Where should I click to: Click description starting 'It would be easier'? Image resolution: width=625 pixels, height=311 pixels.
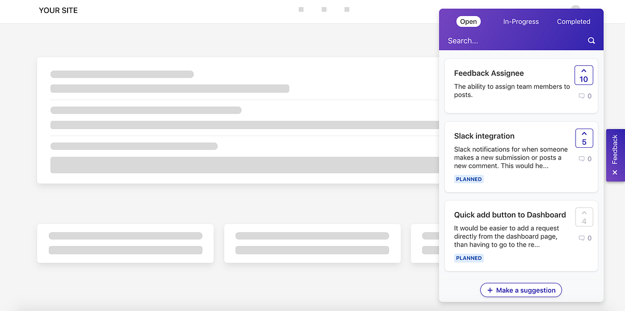[507, 236]
